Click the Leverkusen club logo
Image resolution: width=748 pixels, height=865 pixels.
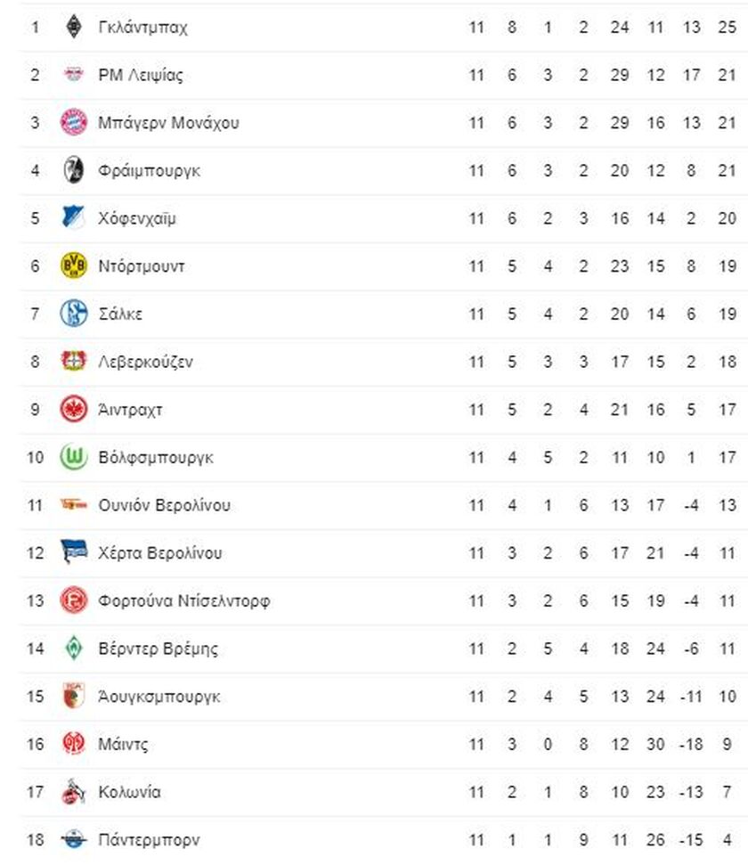[73, 362]
